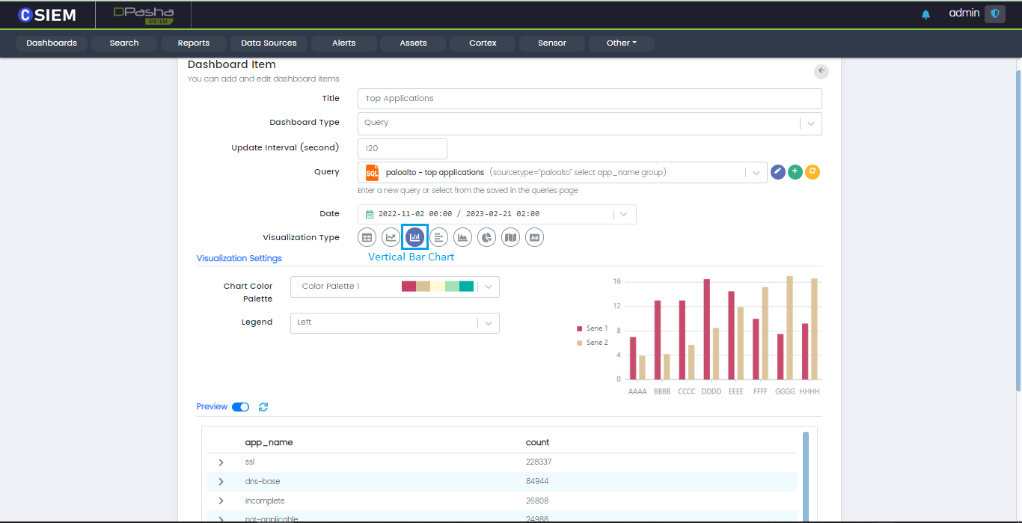
Task: Choose the area chart visualization icon
Action: [463, 237]
